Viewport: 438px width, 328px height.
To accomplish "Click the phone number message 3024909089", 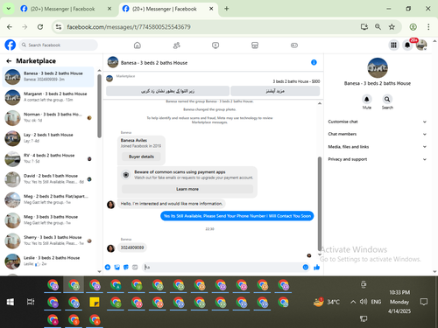I will (132, 248).
